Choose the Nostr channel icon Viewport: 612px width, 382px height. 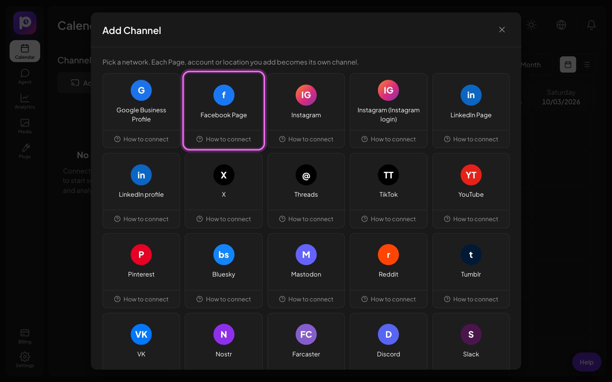coord(224,335)
